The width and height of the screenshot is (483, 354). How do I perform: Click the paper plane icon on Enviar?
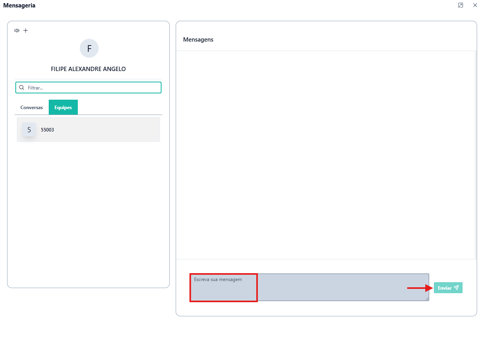456,288
